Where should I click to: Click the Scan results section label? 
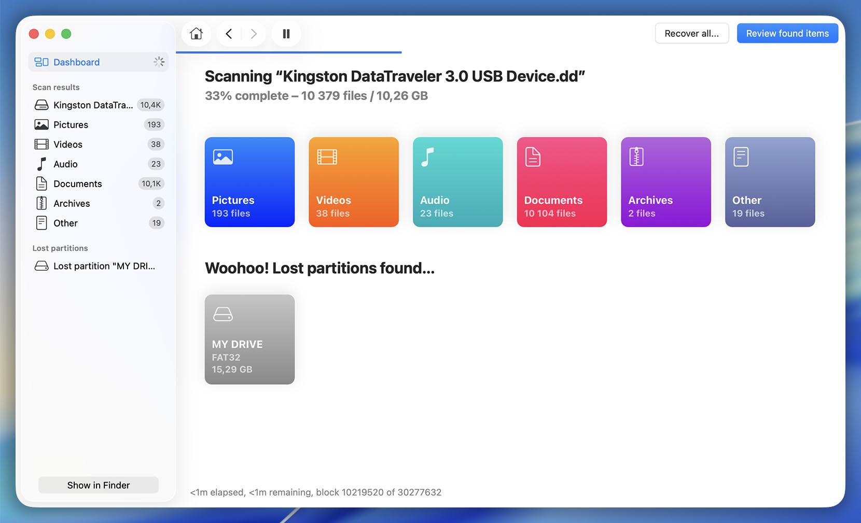point(56,88)
